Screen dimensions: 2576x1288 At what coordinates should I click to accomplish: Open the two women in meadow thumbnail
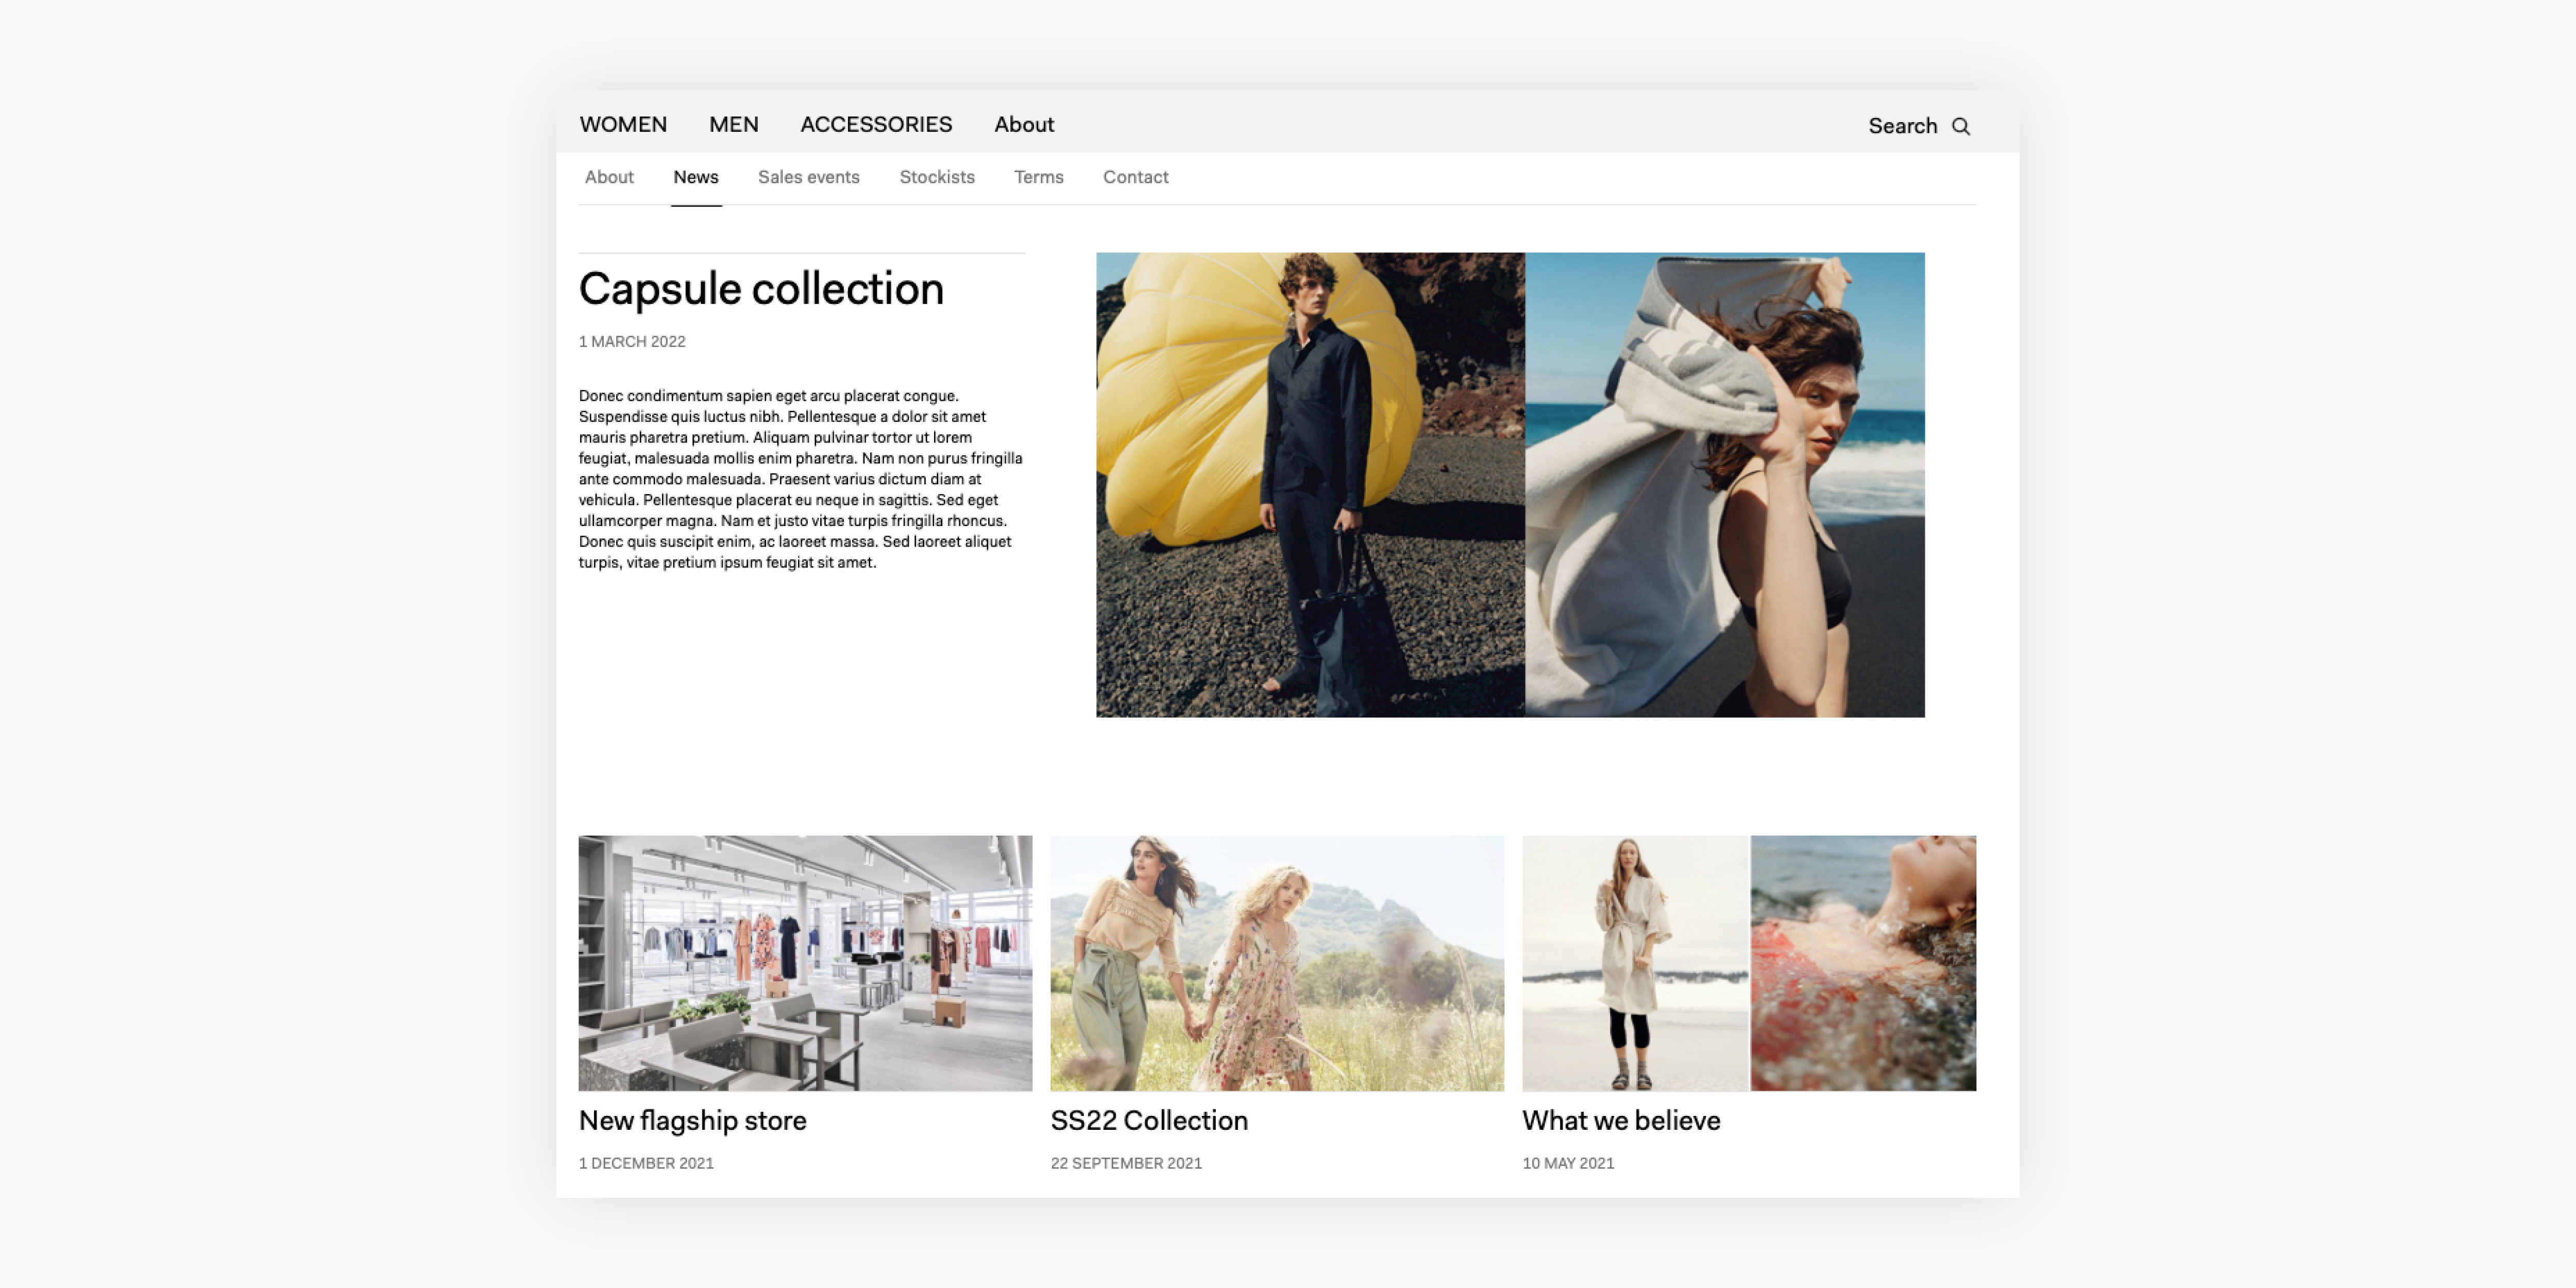click(1277, 963)
